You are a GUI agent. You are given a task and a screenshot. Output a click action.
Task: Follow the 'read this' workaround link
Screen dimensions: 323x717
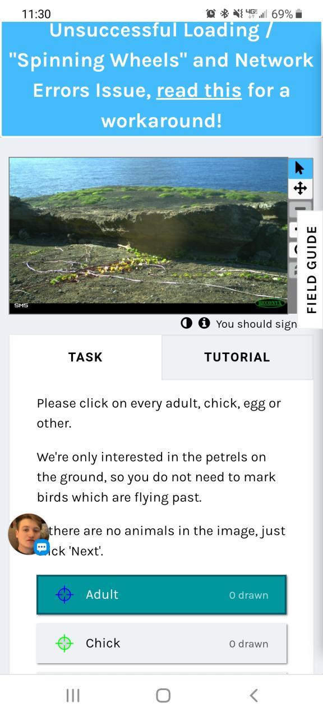pyautogui.click(x=199, y=90)
